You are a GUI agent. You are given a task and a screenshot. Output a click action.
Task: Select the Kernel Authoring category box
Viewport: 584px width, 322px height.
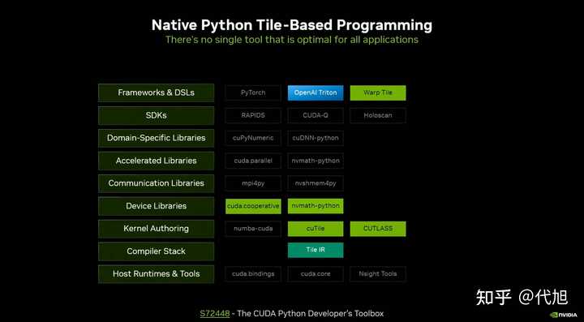(x=156, y=229)
